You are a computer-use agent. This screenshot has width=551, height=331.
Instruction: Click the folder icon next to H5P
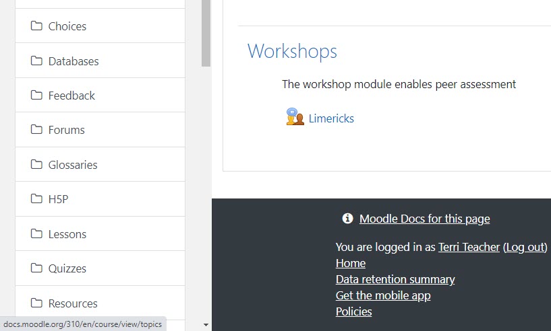36,198
